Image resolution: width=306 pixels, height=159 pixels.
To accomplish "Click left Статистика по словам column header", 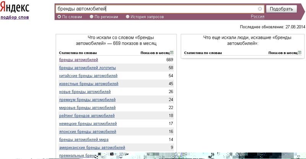I will click(x=78, y=53).
